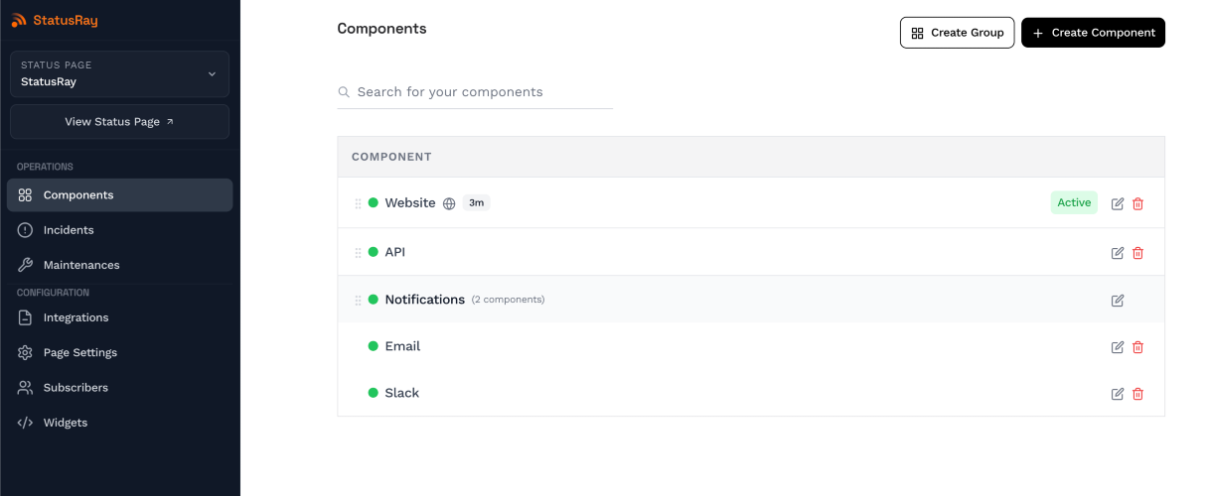Click the drag handle beside Notifications
1208x496 pixels.
tap(358, 301)
